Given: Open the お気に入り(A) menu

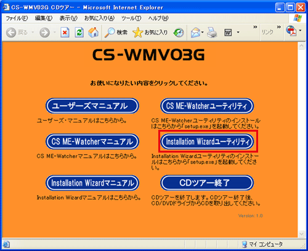Looking at the screenshot, I should click(x=99, y=18).
